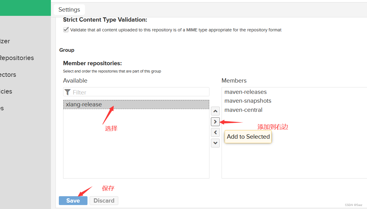Screen dimensions: 367x209
Task: Click the Add to Selected right-arrow button
Action: [x=215, y=122]
